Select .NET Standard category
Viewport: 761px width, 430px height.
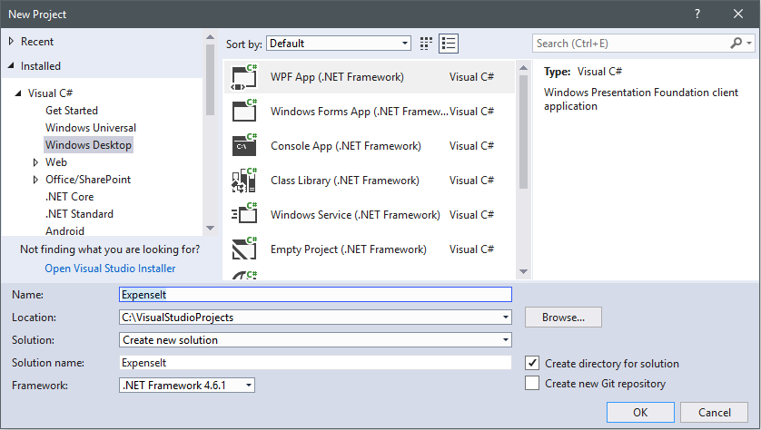point(79,214)
